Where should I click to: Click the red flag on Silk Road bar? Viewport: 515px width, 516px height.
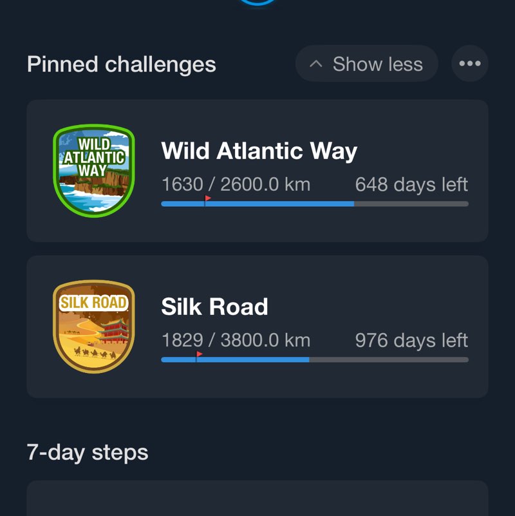tap(199, 354)
